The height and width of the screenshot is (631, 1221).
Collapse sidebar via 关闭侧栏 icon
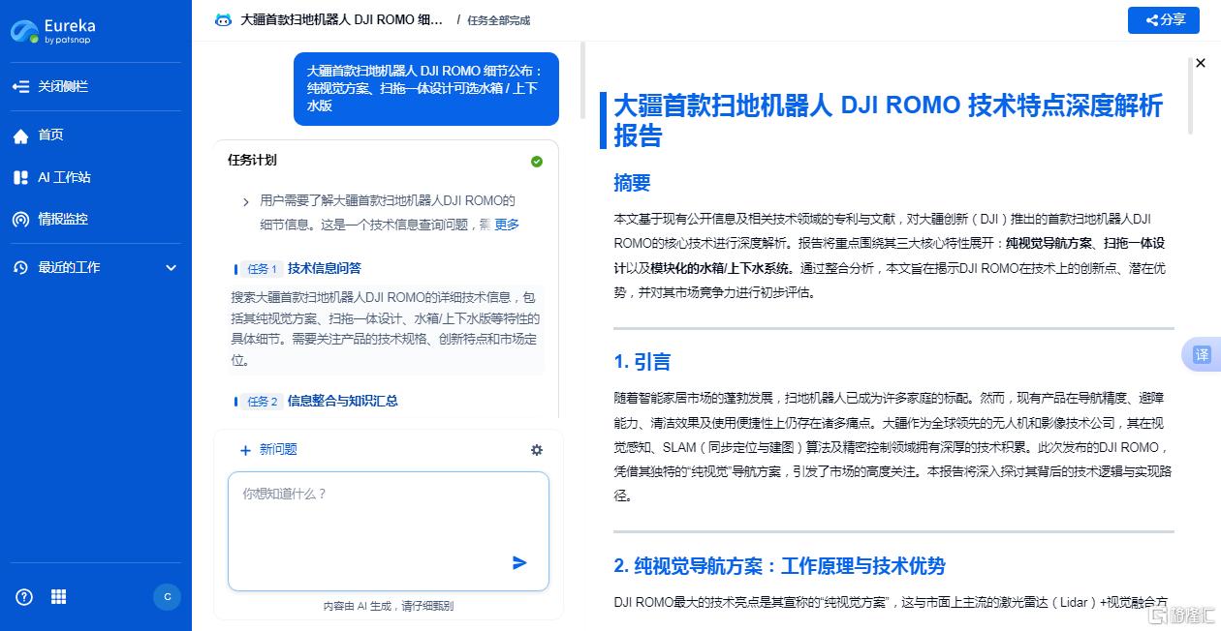[20, 86]
